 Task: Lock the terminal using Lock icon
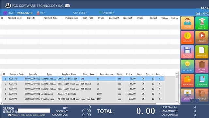pos(187,95)
